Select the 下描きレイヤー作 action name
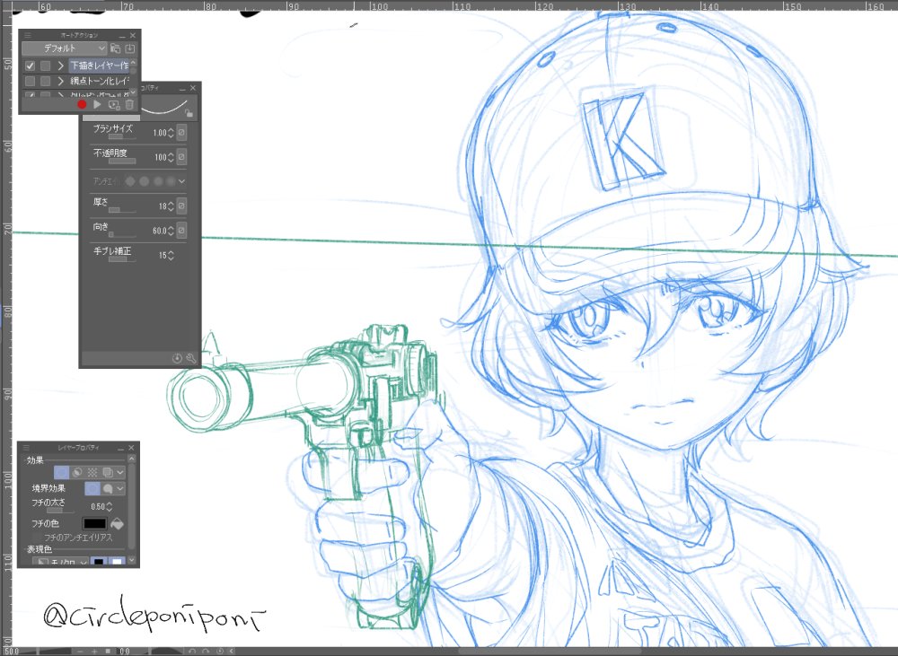898x656 pixels. 99,66
